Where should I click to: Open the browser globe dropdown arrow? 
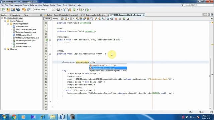tap(61, 10)
